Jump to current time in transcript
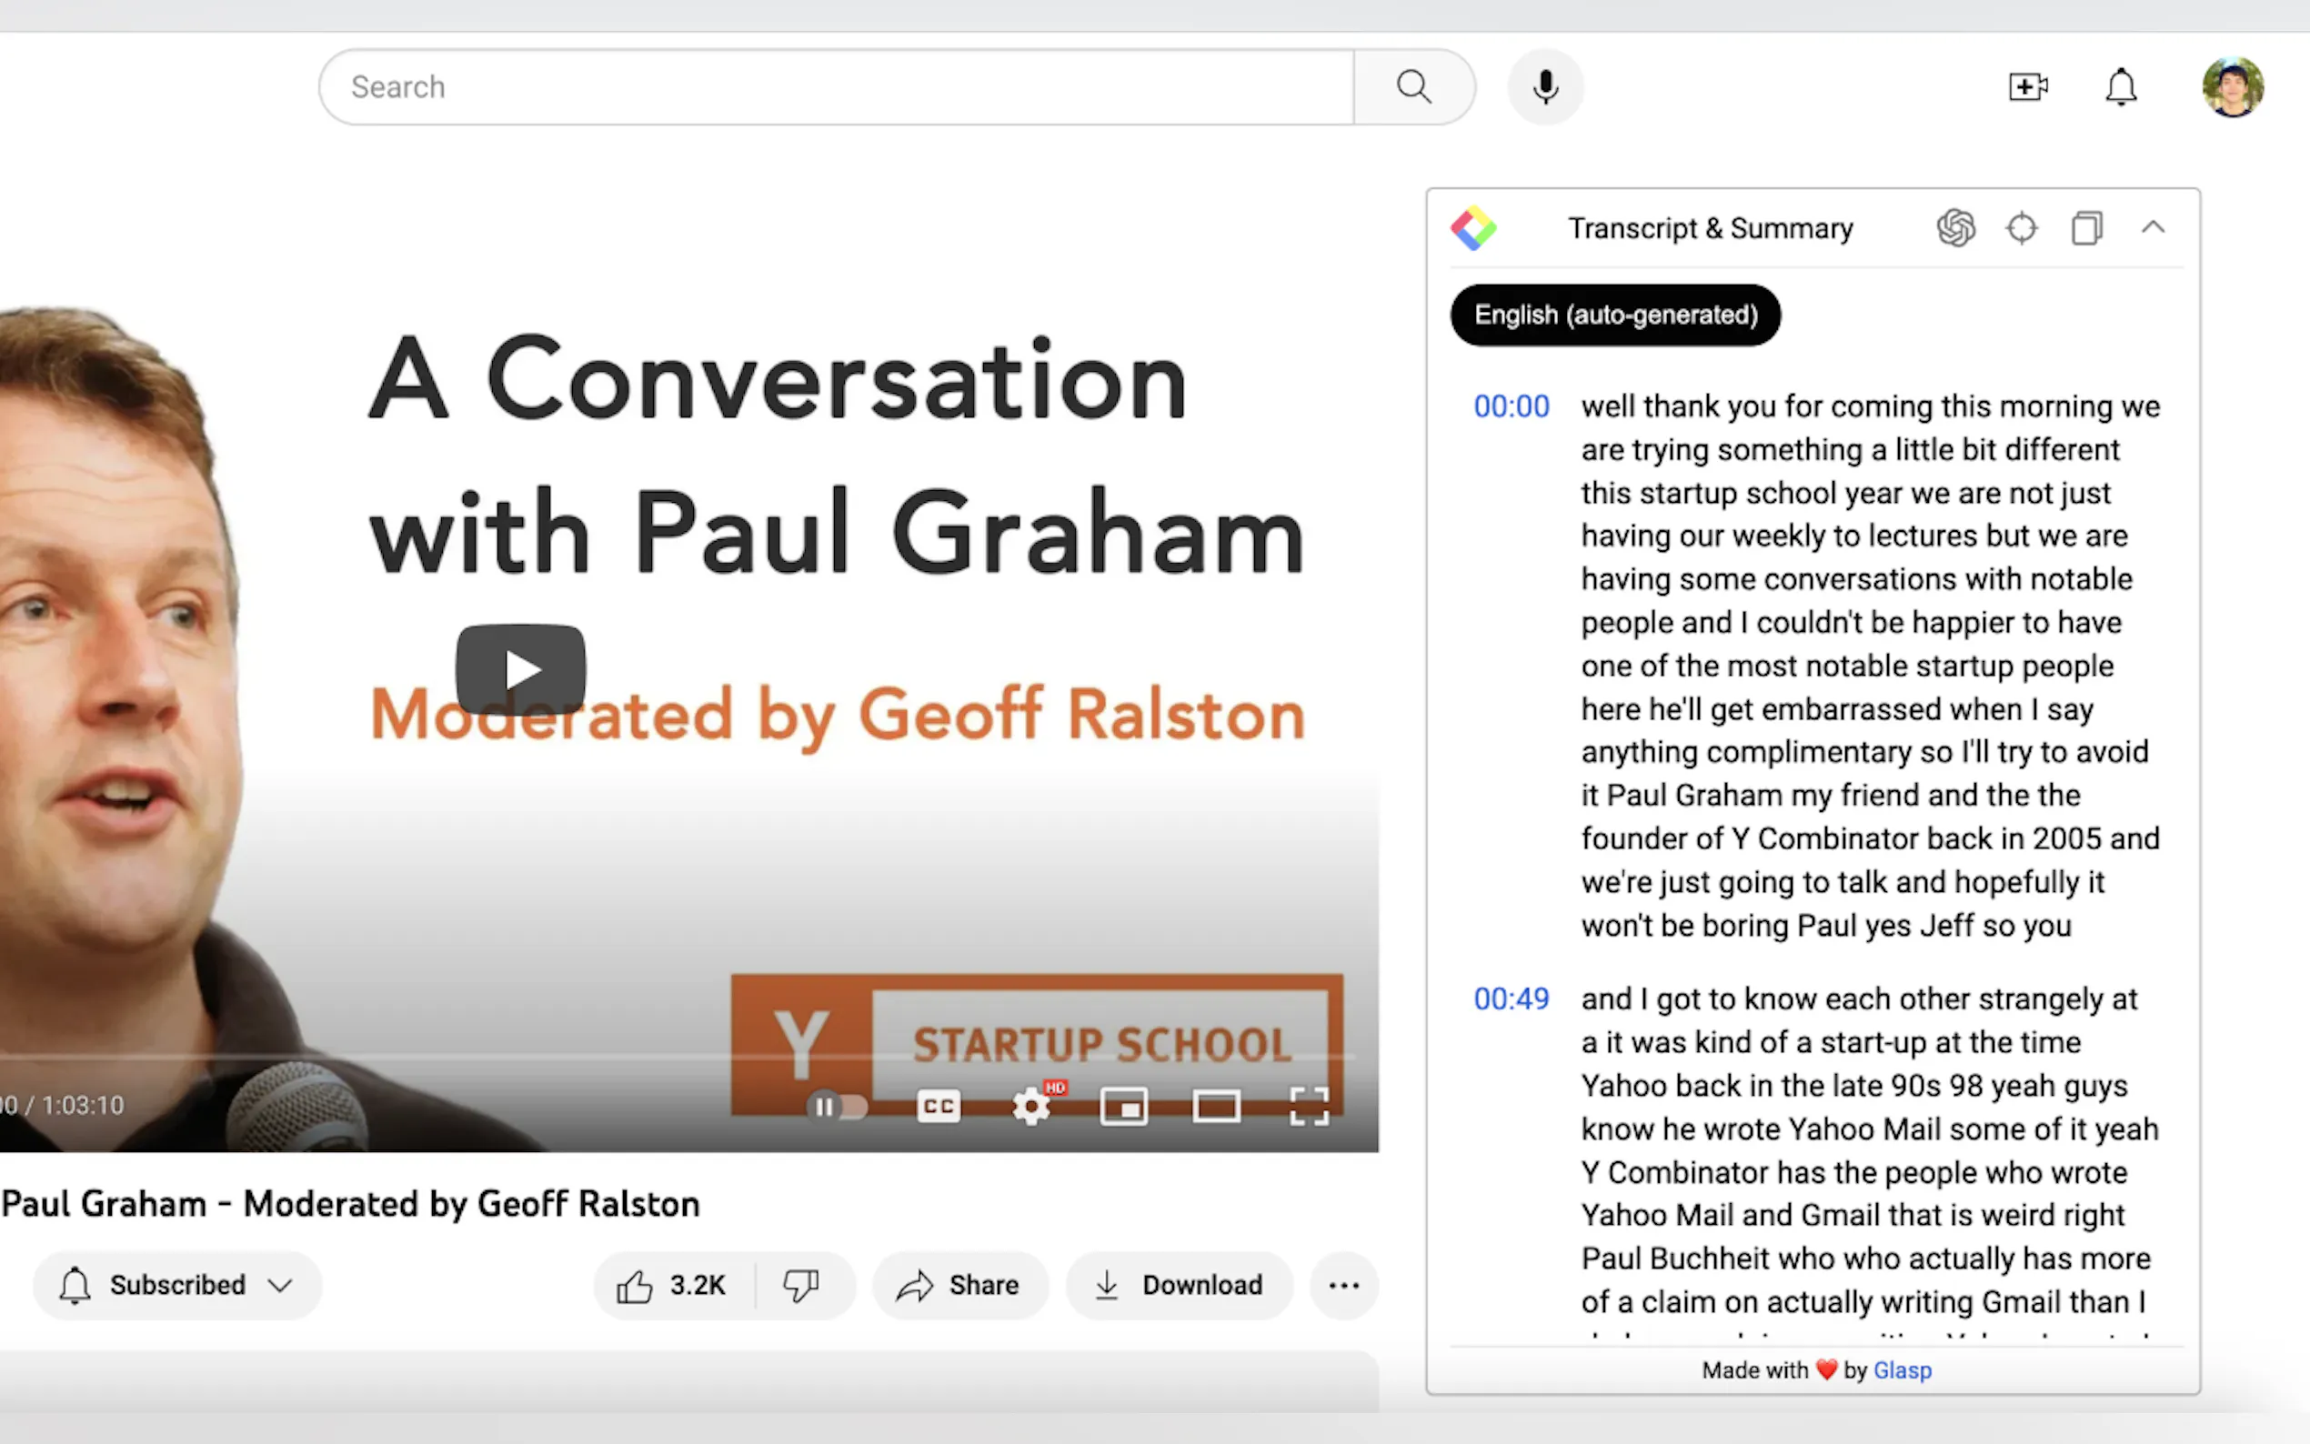 pyautogui.click(x=2021, y=228)
